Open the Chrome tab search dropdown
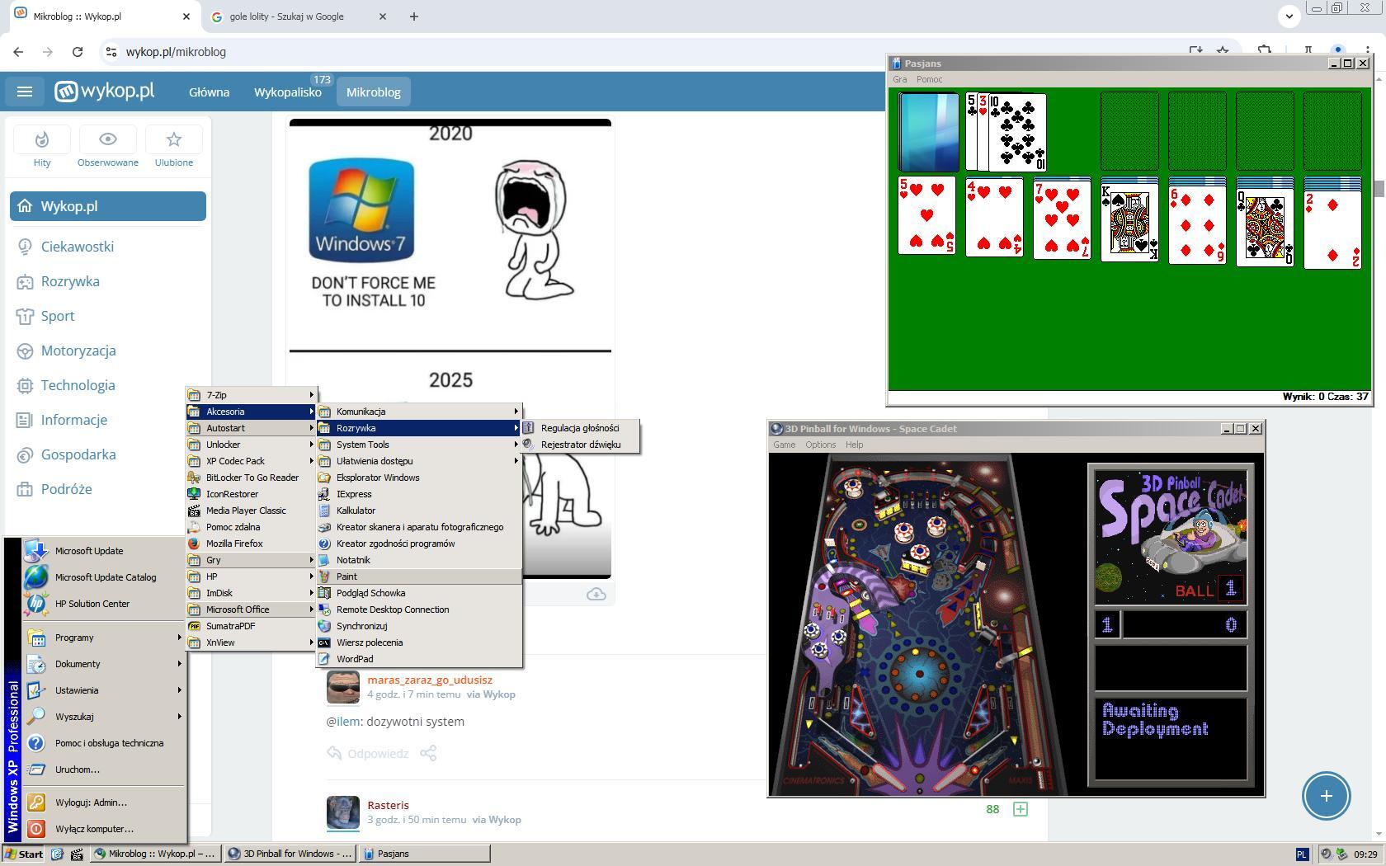 click(1289, 16)
